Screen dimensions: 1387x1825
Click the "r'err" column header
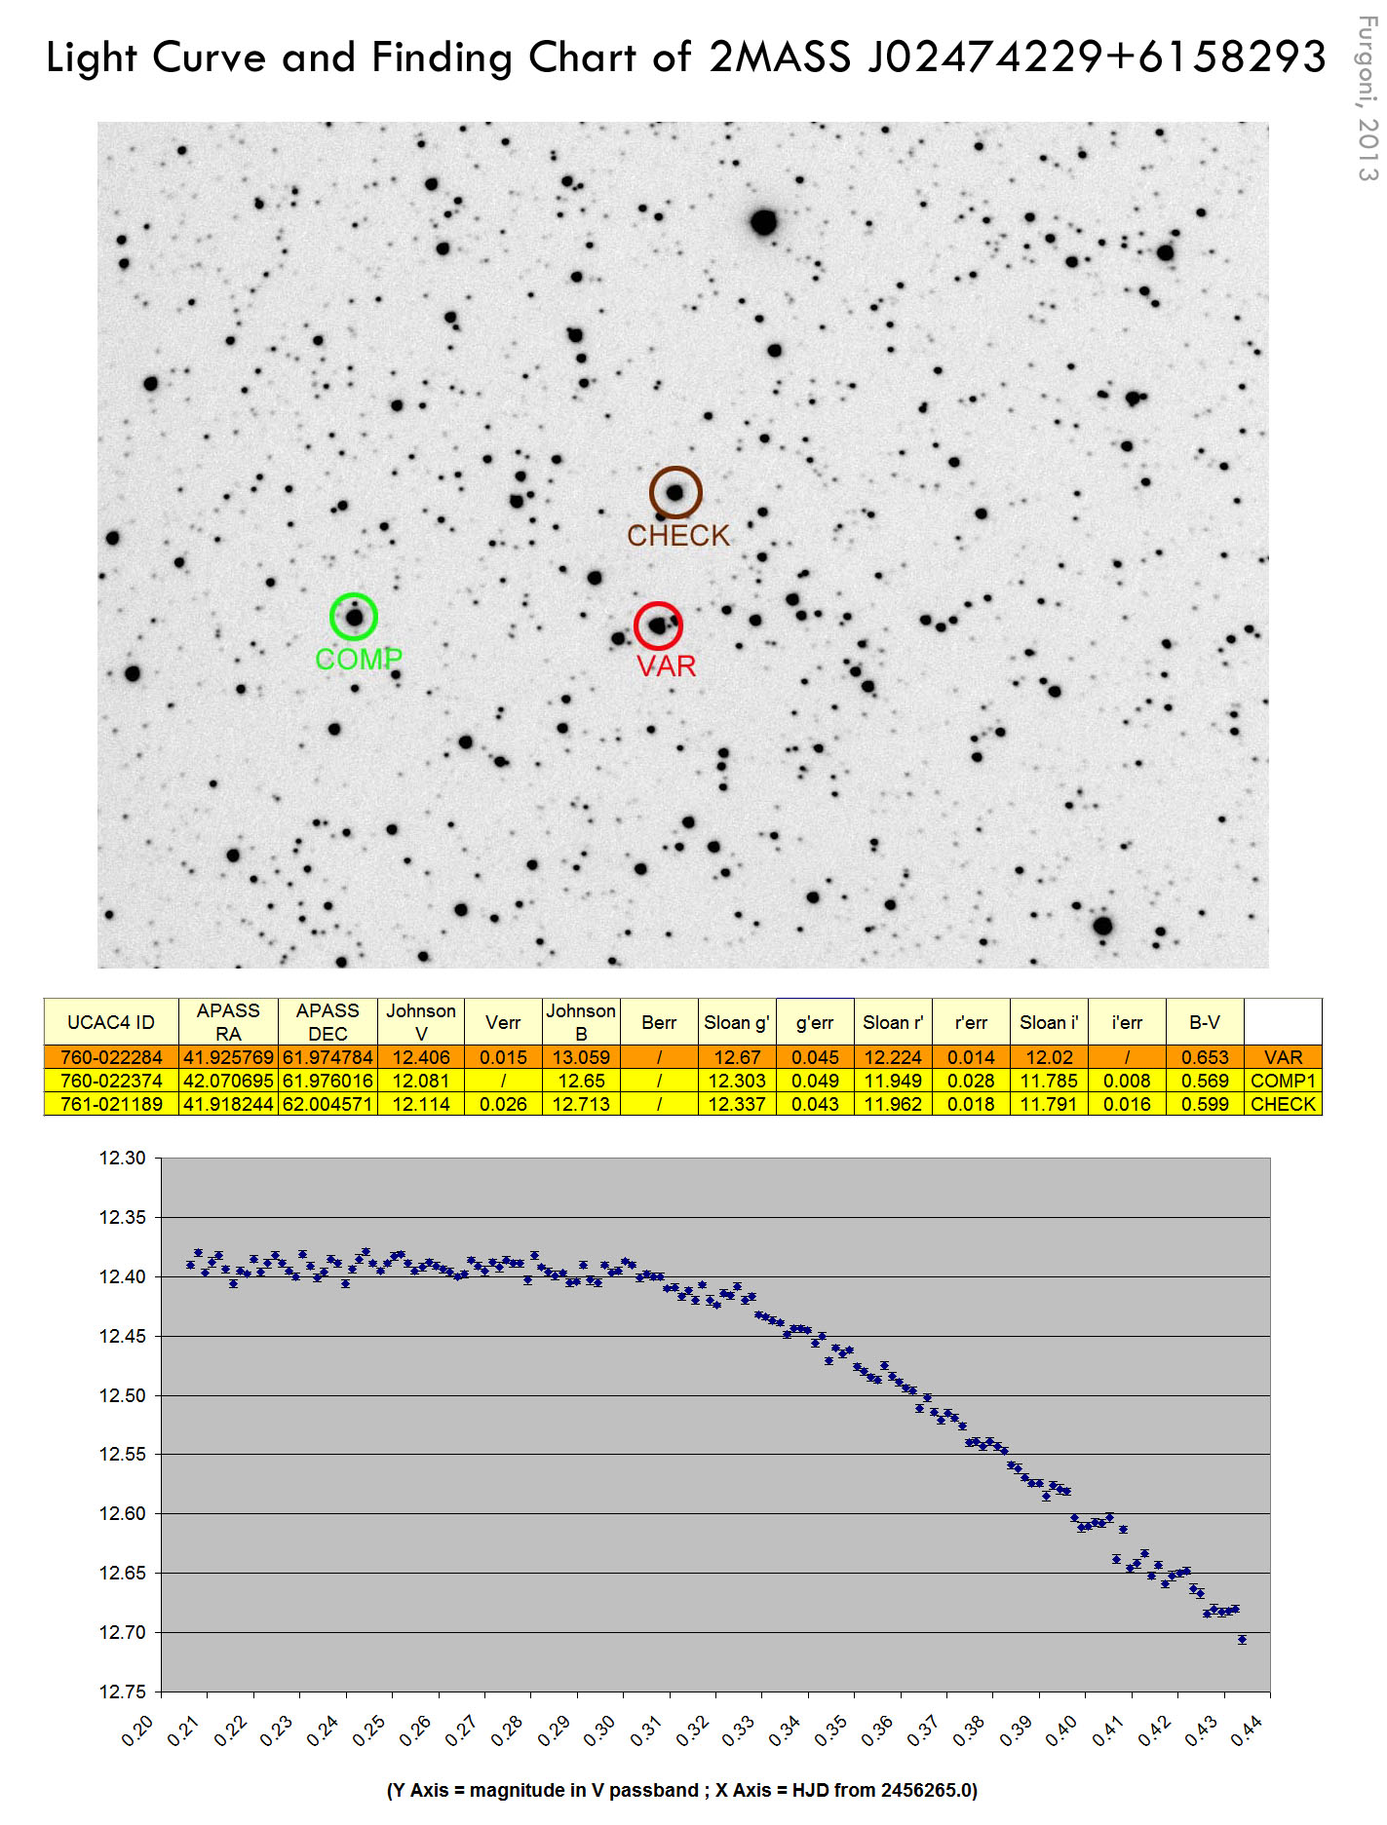pos(971,1022)
